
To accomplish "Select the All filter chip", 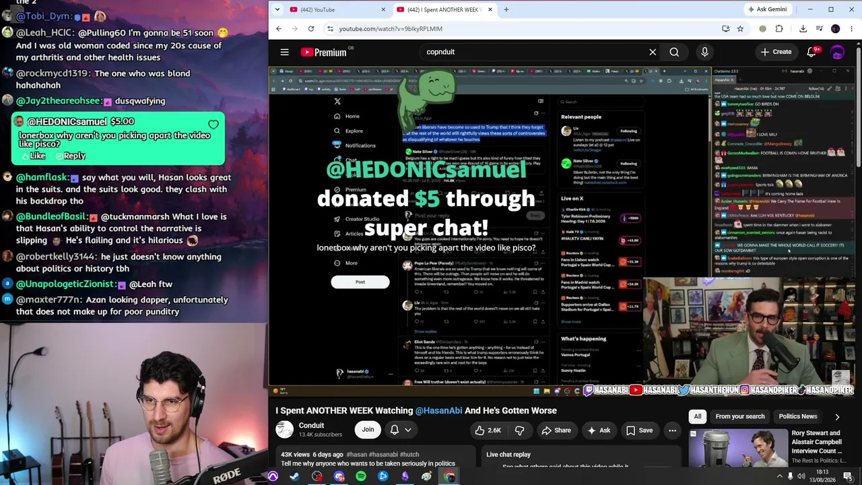I will click(698, 416).
